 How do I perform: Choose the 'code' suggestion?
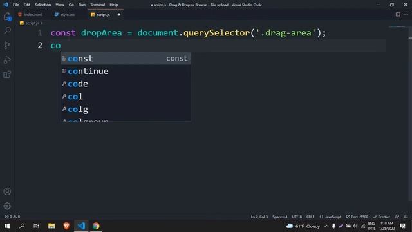(x=126, y=84)
